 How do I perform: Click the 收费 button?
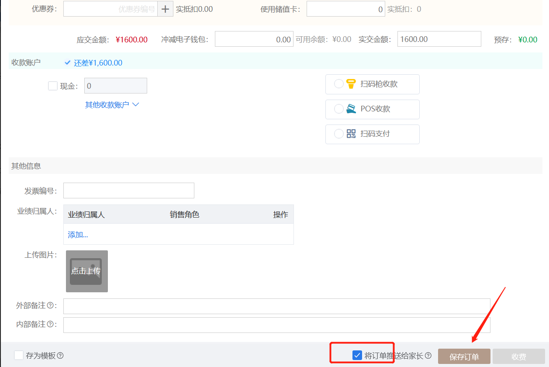tap(518, 357)
